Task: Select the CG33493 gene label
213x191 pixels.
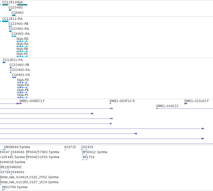Action: (x=16, y=8)
